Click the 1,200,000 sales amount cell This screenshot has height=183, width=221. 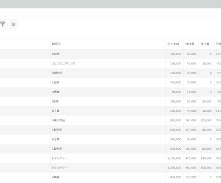[x=174, y=168]
